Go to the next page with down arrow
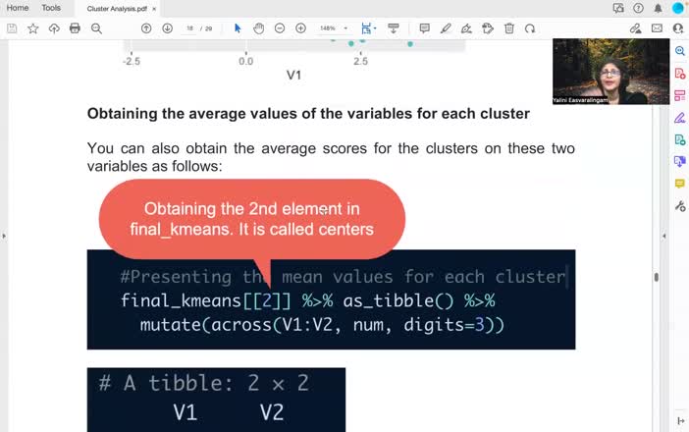Screen dimensions: 689x432 tap(168, 28)
